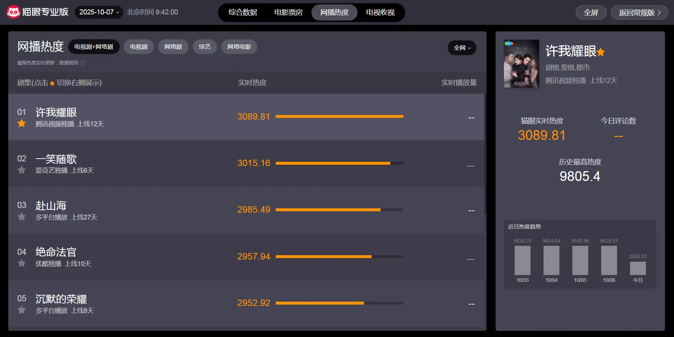
Task: Click the 今日 bar in trend chart
Action: [x=638, y=268]
